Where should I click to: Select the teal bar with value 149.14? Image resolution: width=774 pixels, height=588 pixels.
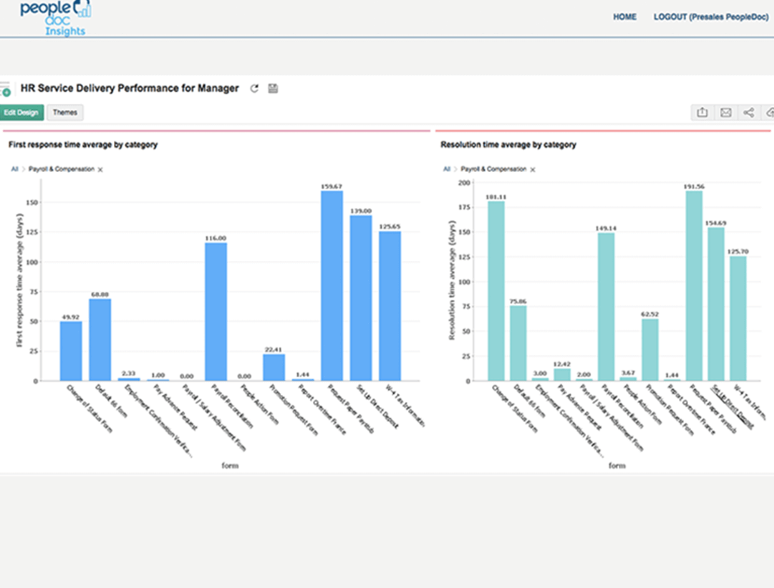[x=607, y=307]
